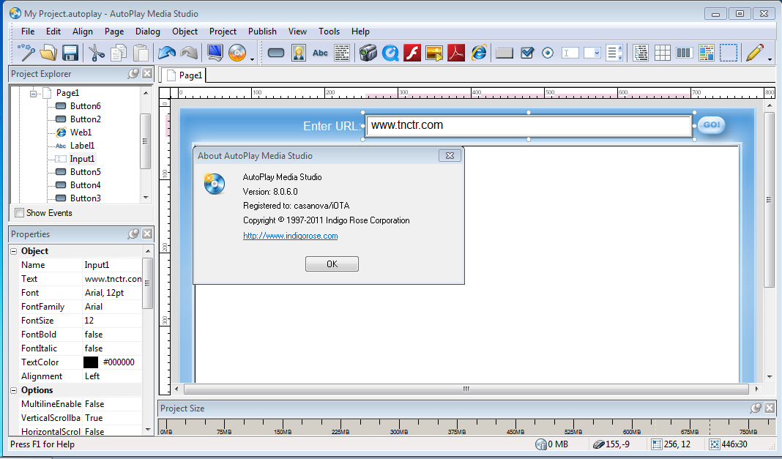Click the design area vertical scrollbar thumb
The width and height of the screenshot is (782, 459).
(x=769, y=199)
